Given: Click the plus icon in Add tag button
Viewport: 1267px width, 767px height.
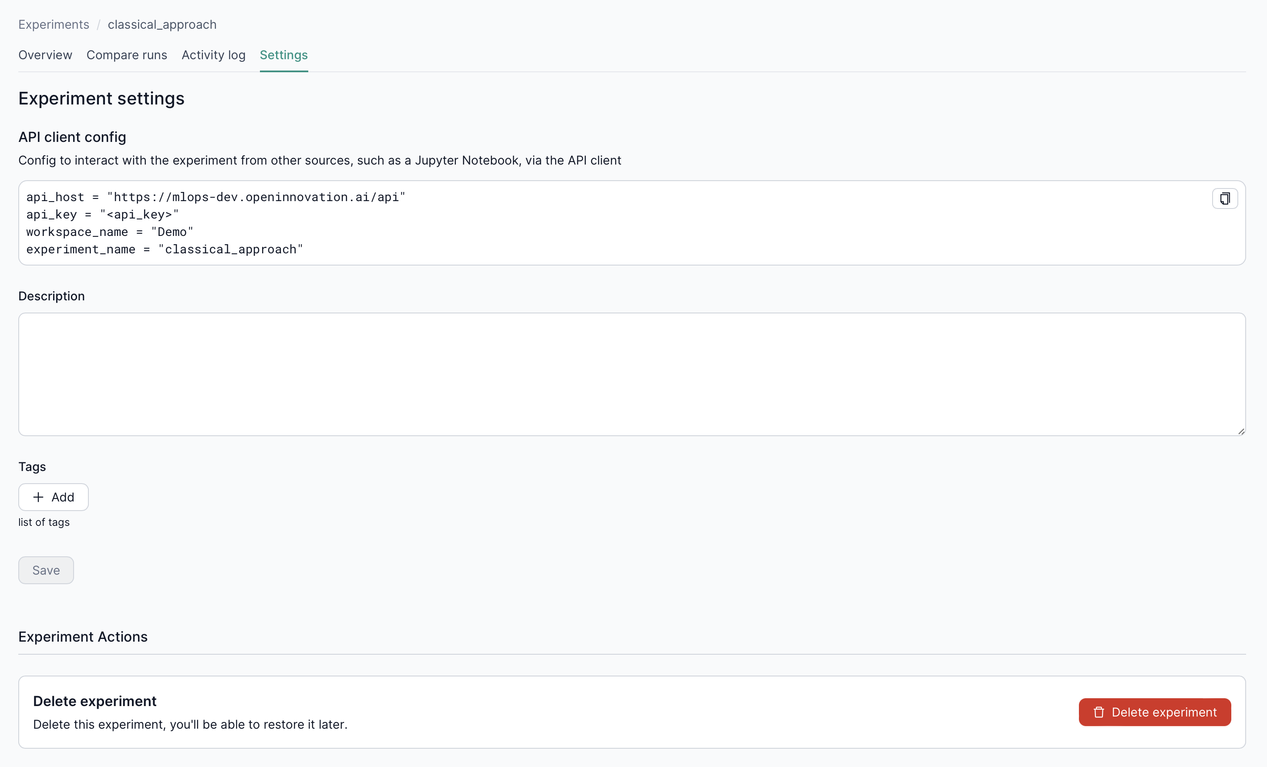Looking at the screenshot, I should tap(38, 497).
